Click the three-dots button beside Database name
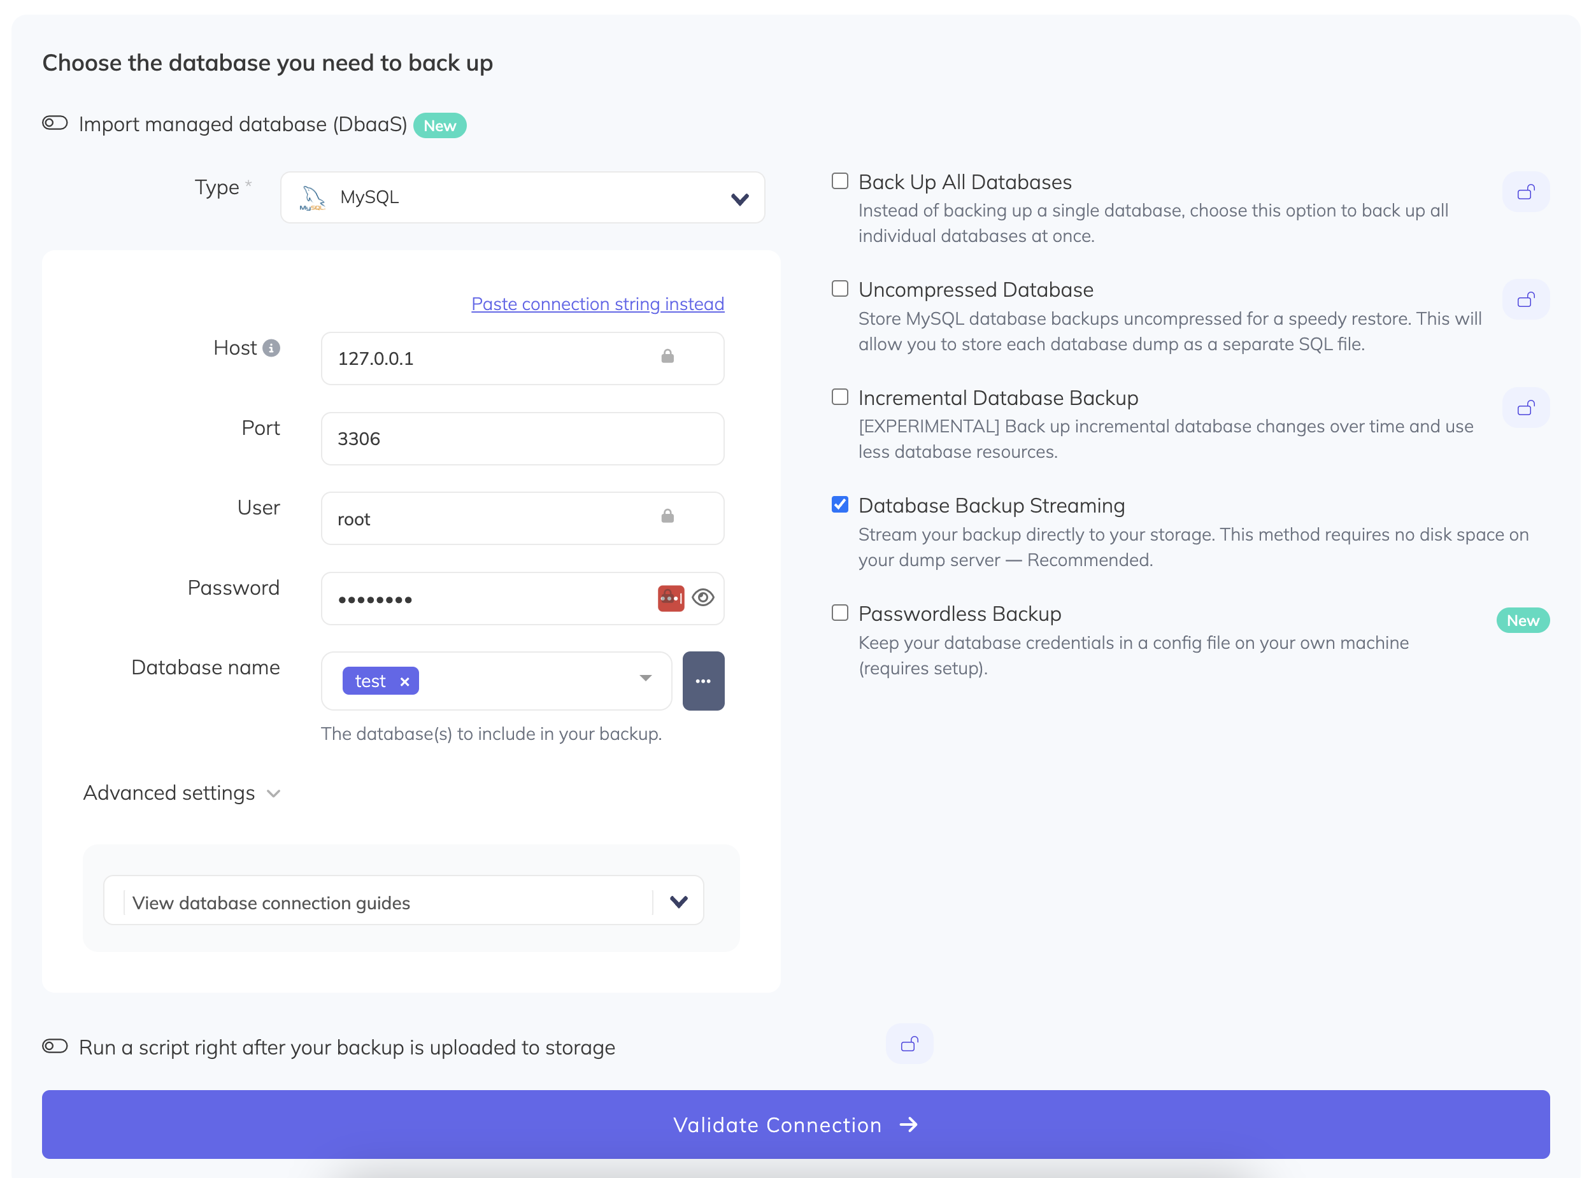 click(x=702, y=681)
